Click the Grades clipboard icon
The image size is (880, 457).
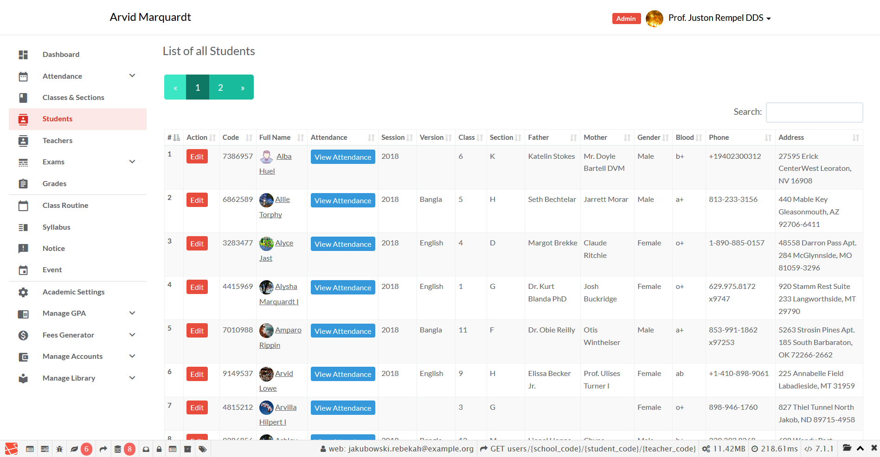tap(23, 184)
